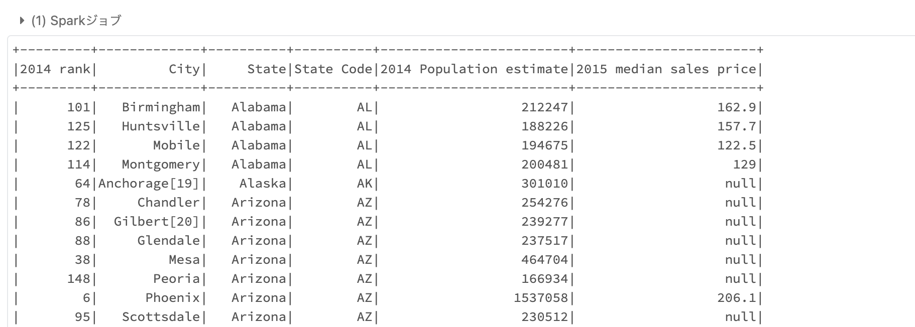Click the 2015 median sales price header
Viewport: 915px width, 327px height.
click(x=668, y=69)
